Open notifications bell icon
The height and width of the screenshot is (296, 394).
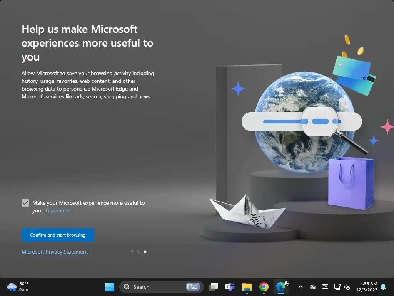click(x=384, y=287)
